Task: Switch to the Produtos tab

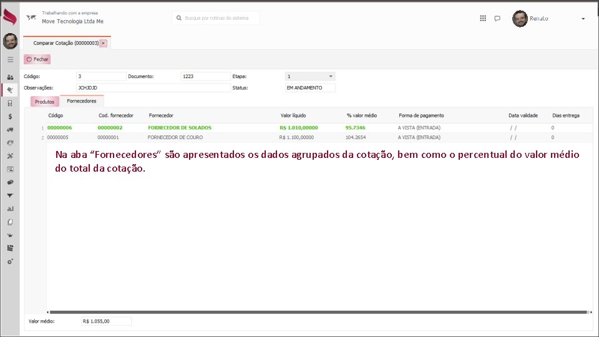Action: [45, 102]
